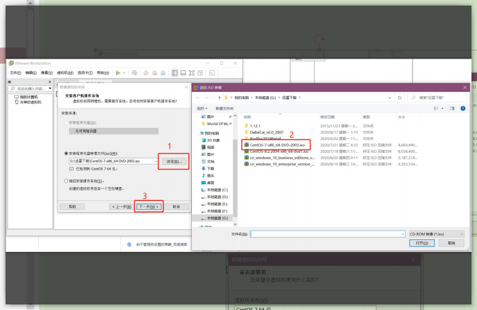Go up one folder level arrow
This screenshot has width=477, height=310.
point(219,98)
